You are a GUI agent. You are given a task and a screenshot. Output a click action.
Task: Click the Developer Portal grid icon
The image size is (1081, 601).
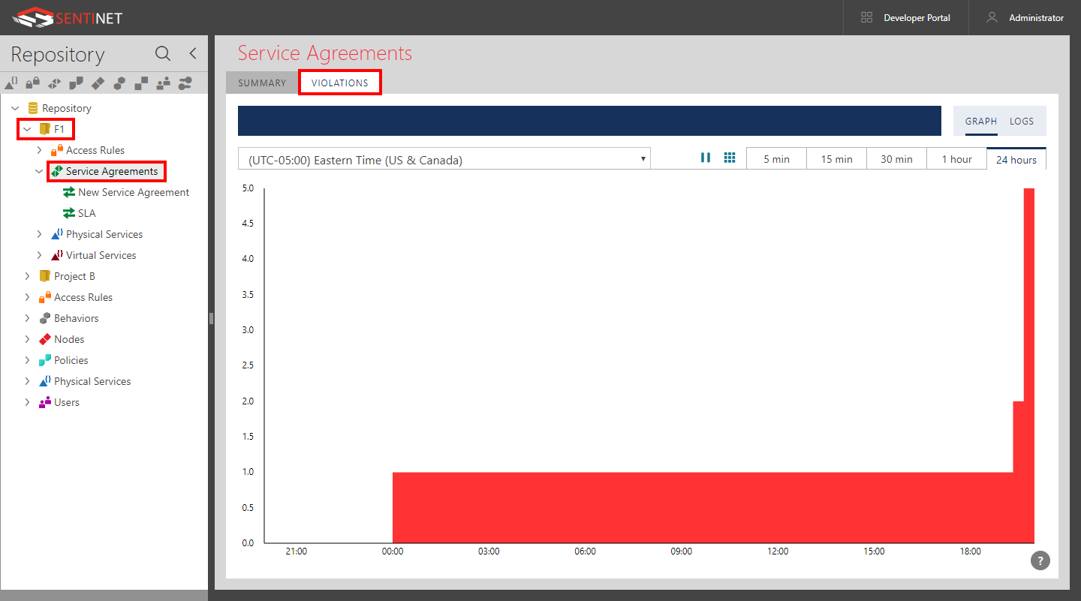866,17
